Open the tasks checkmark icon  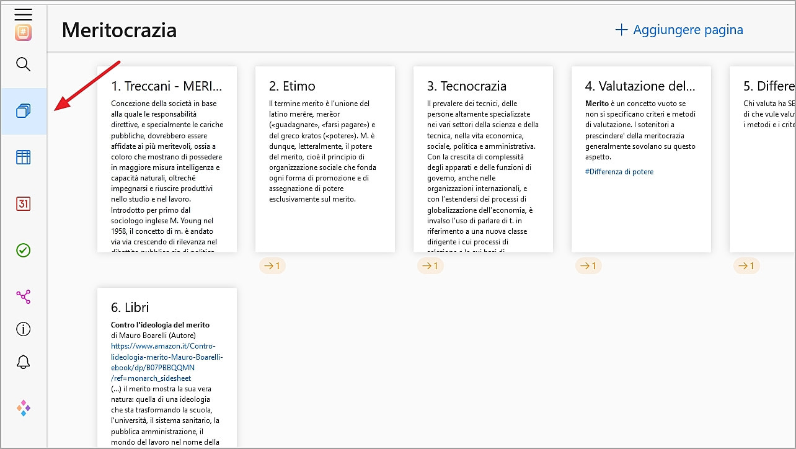click(x=23, y=251)
